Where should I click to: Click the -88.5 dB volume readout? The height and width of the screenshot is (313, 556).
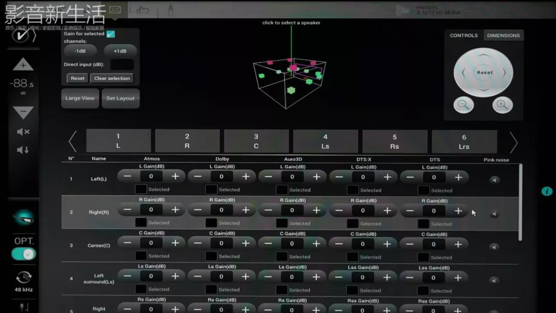pyautogui.click(x=22, y=84)
